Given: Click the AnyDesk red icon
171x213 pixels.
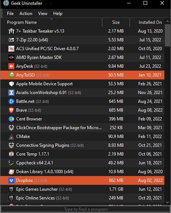Looking at the screenshot, I should pyautogui.click(x=11, y=66).
